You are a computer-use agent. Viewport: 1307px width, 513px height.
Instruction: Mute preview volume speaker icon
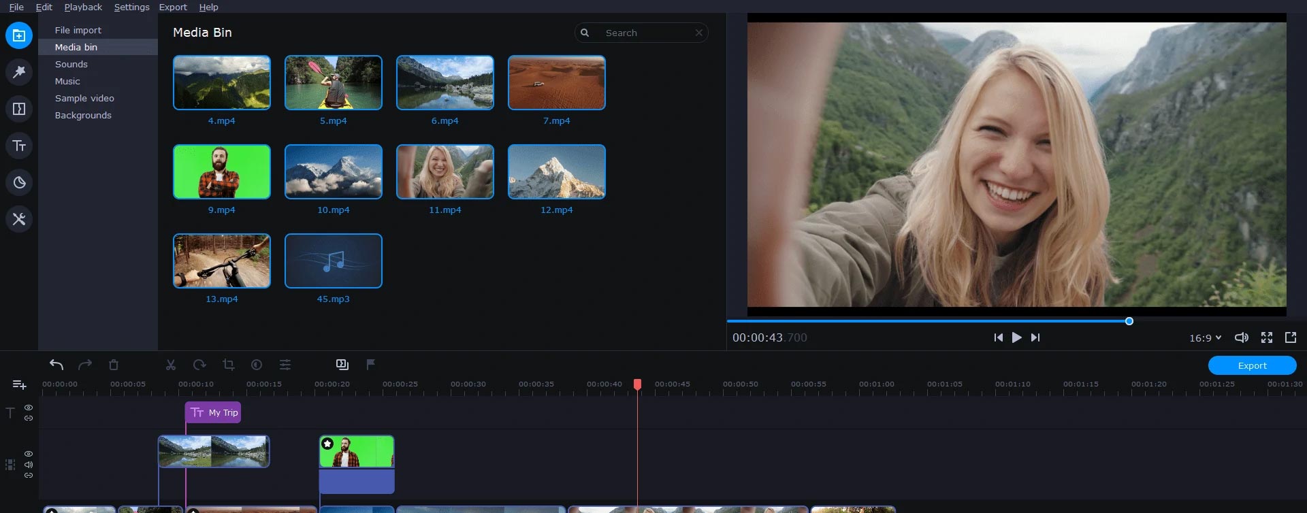click(x=1242, y=337)
